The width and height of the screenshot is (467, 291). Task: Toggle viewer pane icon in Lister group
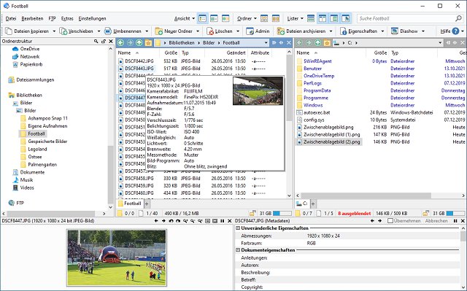[345, 18]
